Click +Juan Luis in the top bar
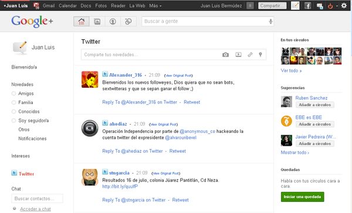The image size is (352, 213). (16, 6)
